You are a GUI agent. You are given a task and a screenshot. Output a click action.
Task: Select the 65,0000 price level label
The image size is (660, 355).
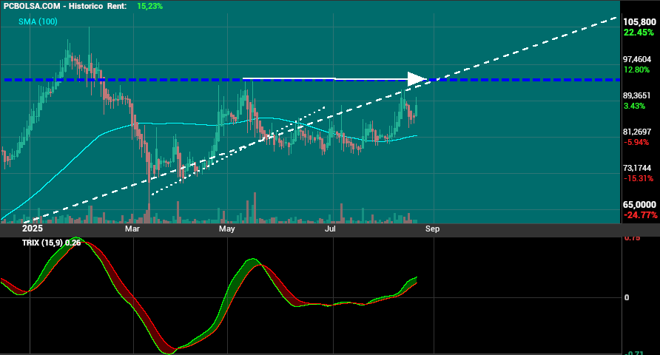[639, 205]
